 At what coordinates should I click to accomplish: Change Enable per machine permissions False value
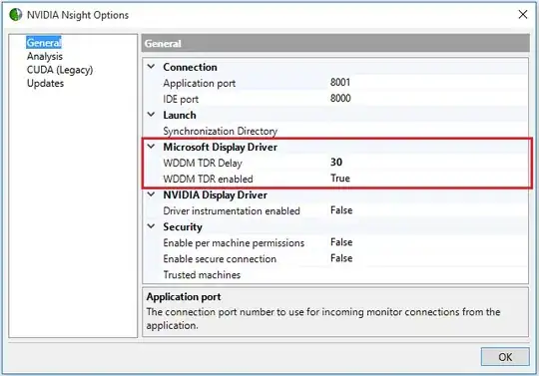point(341,242)
